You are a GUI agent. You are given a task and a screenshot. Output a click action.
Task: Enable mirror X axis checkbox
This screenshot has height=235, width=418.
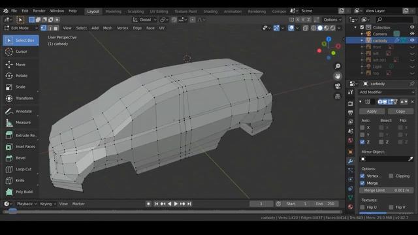point(362,128)
